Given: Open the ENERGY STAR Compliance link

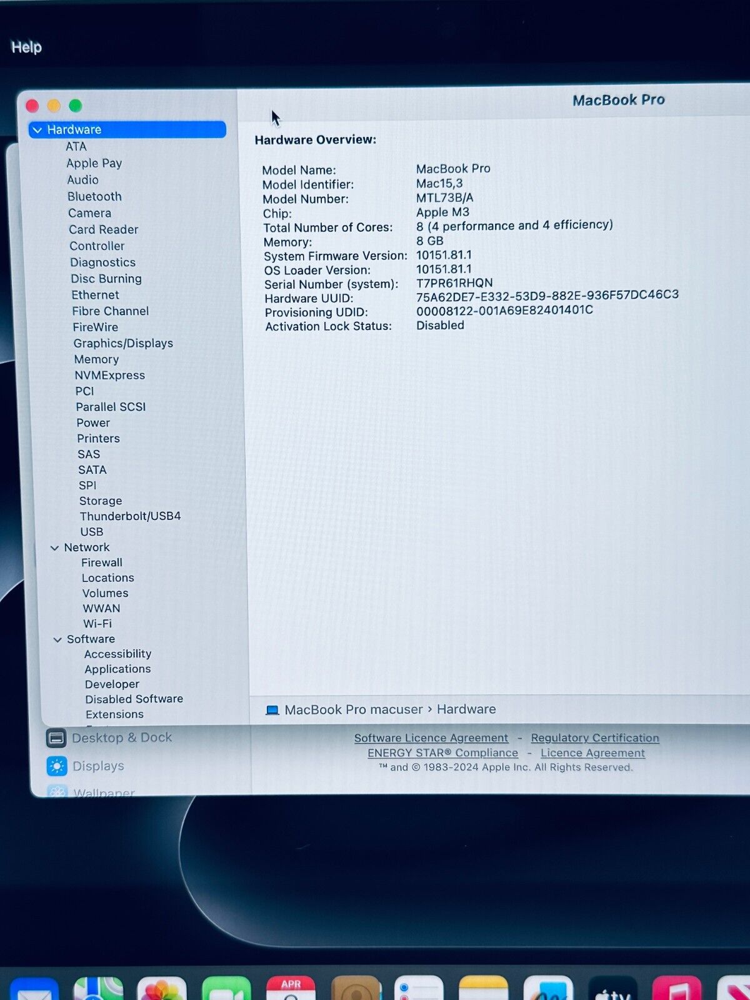Looking at the screenshot, I should tap(442, 753).
